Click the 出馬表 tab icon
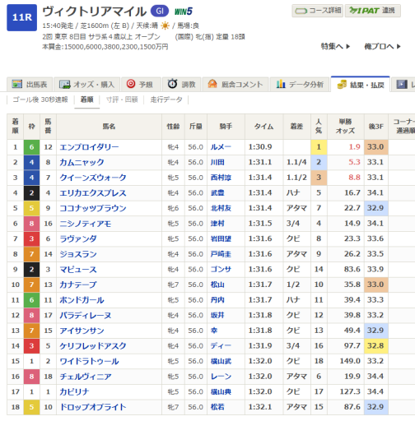 click(17, 84)
